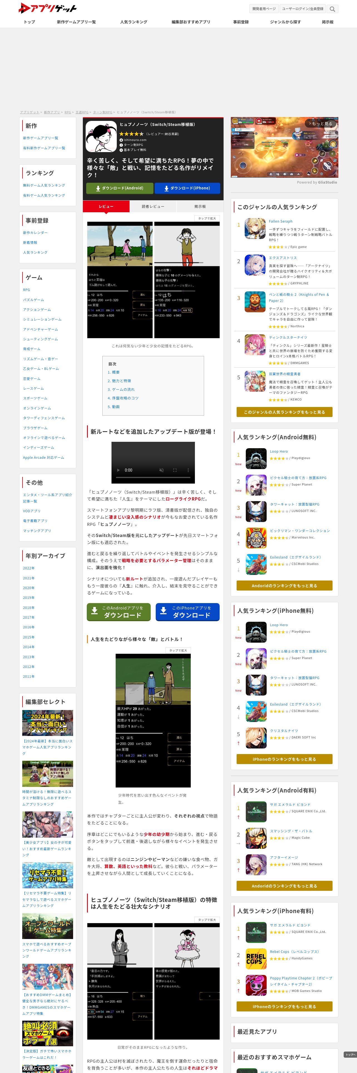Open ビックリマン・ワンダーコレクション app icon

tap(256, 538)
